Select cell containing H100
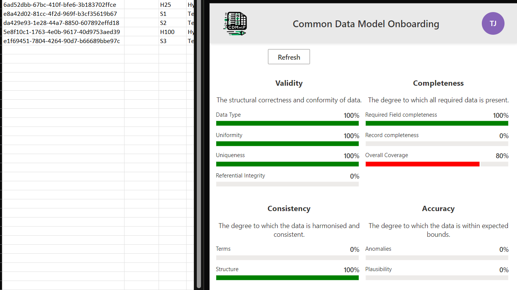This screenshot has width=517, height=290. click(172, 32)
